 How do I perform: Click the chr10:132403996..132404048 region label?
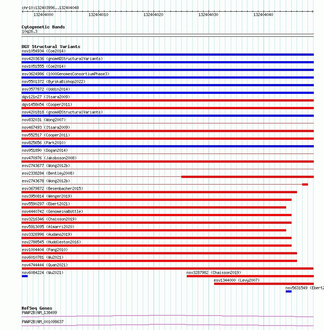50,8
